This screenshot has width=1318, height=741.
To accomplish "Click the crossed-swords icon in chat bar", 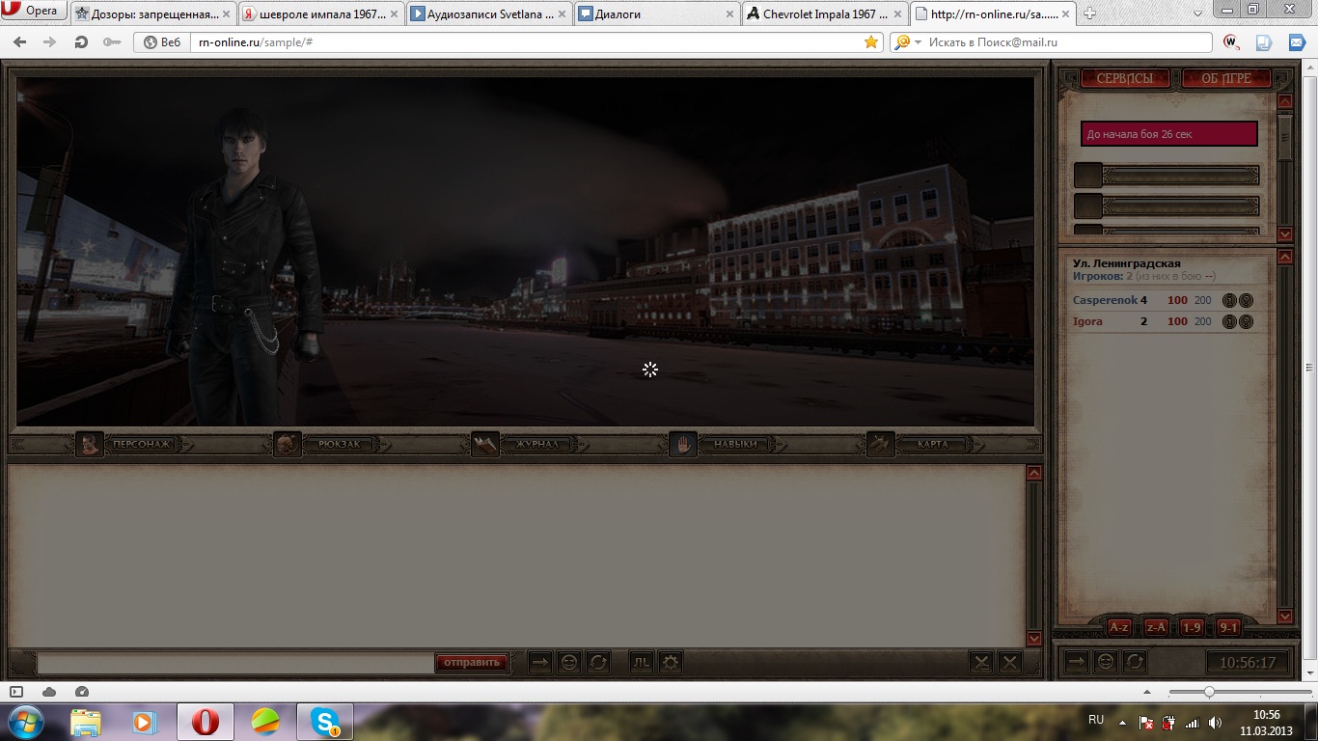I will click(981, 663).
